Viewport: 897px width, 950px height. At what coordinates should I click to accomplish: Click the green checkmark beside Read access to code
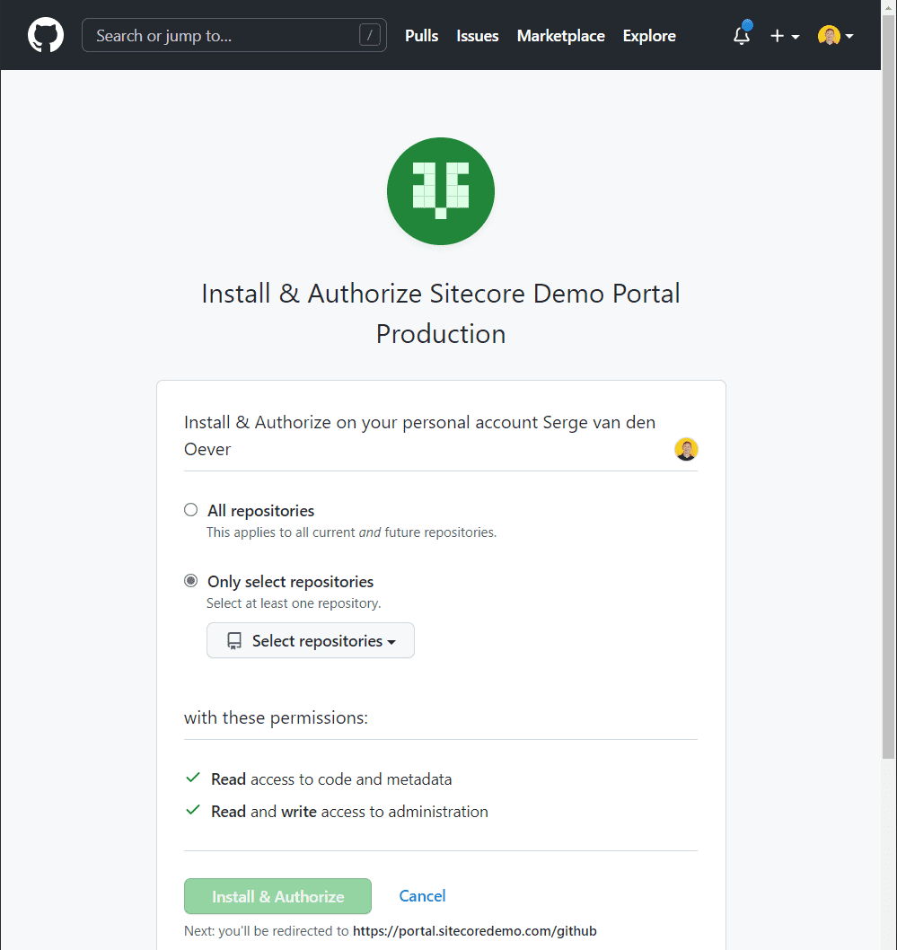point(192,778)
